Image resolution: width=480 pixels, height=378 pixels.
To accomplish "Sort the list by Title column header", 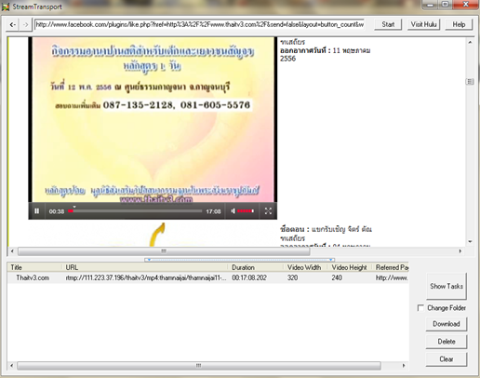I will click(34, 267).
